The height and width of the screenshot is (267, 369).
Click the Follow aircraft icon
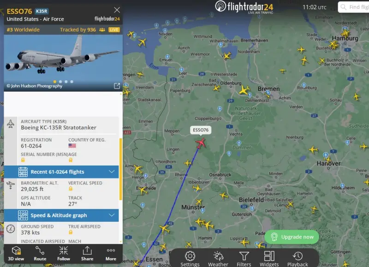coord(64,254)
